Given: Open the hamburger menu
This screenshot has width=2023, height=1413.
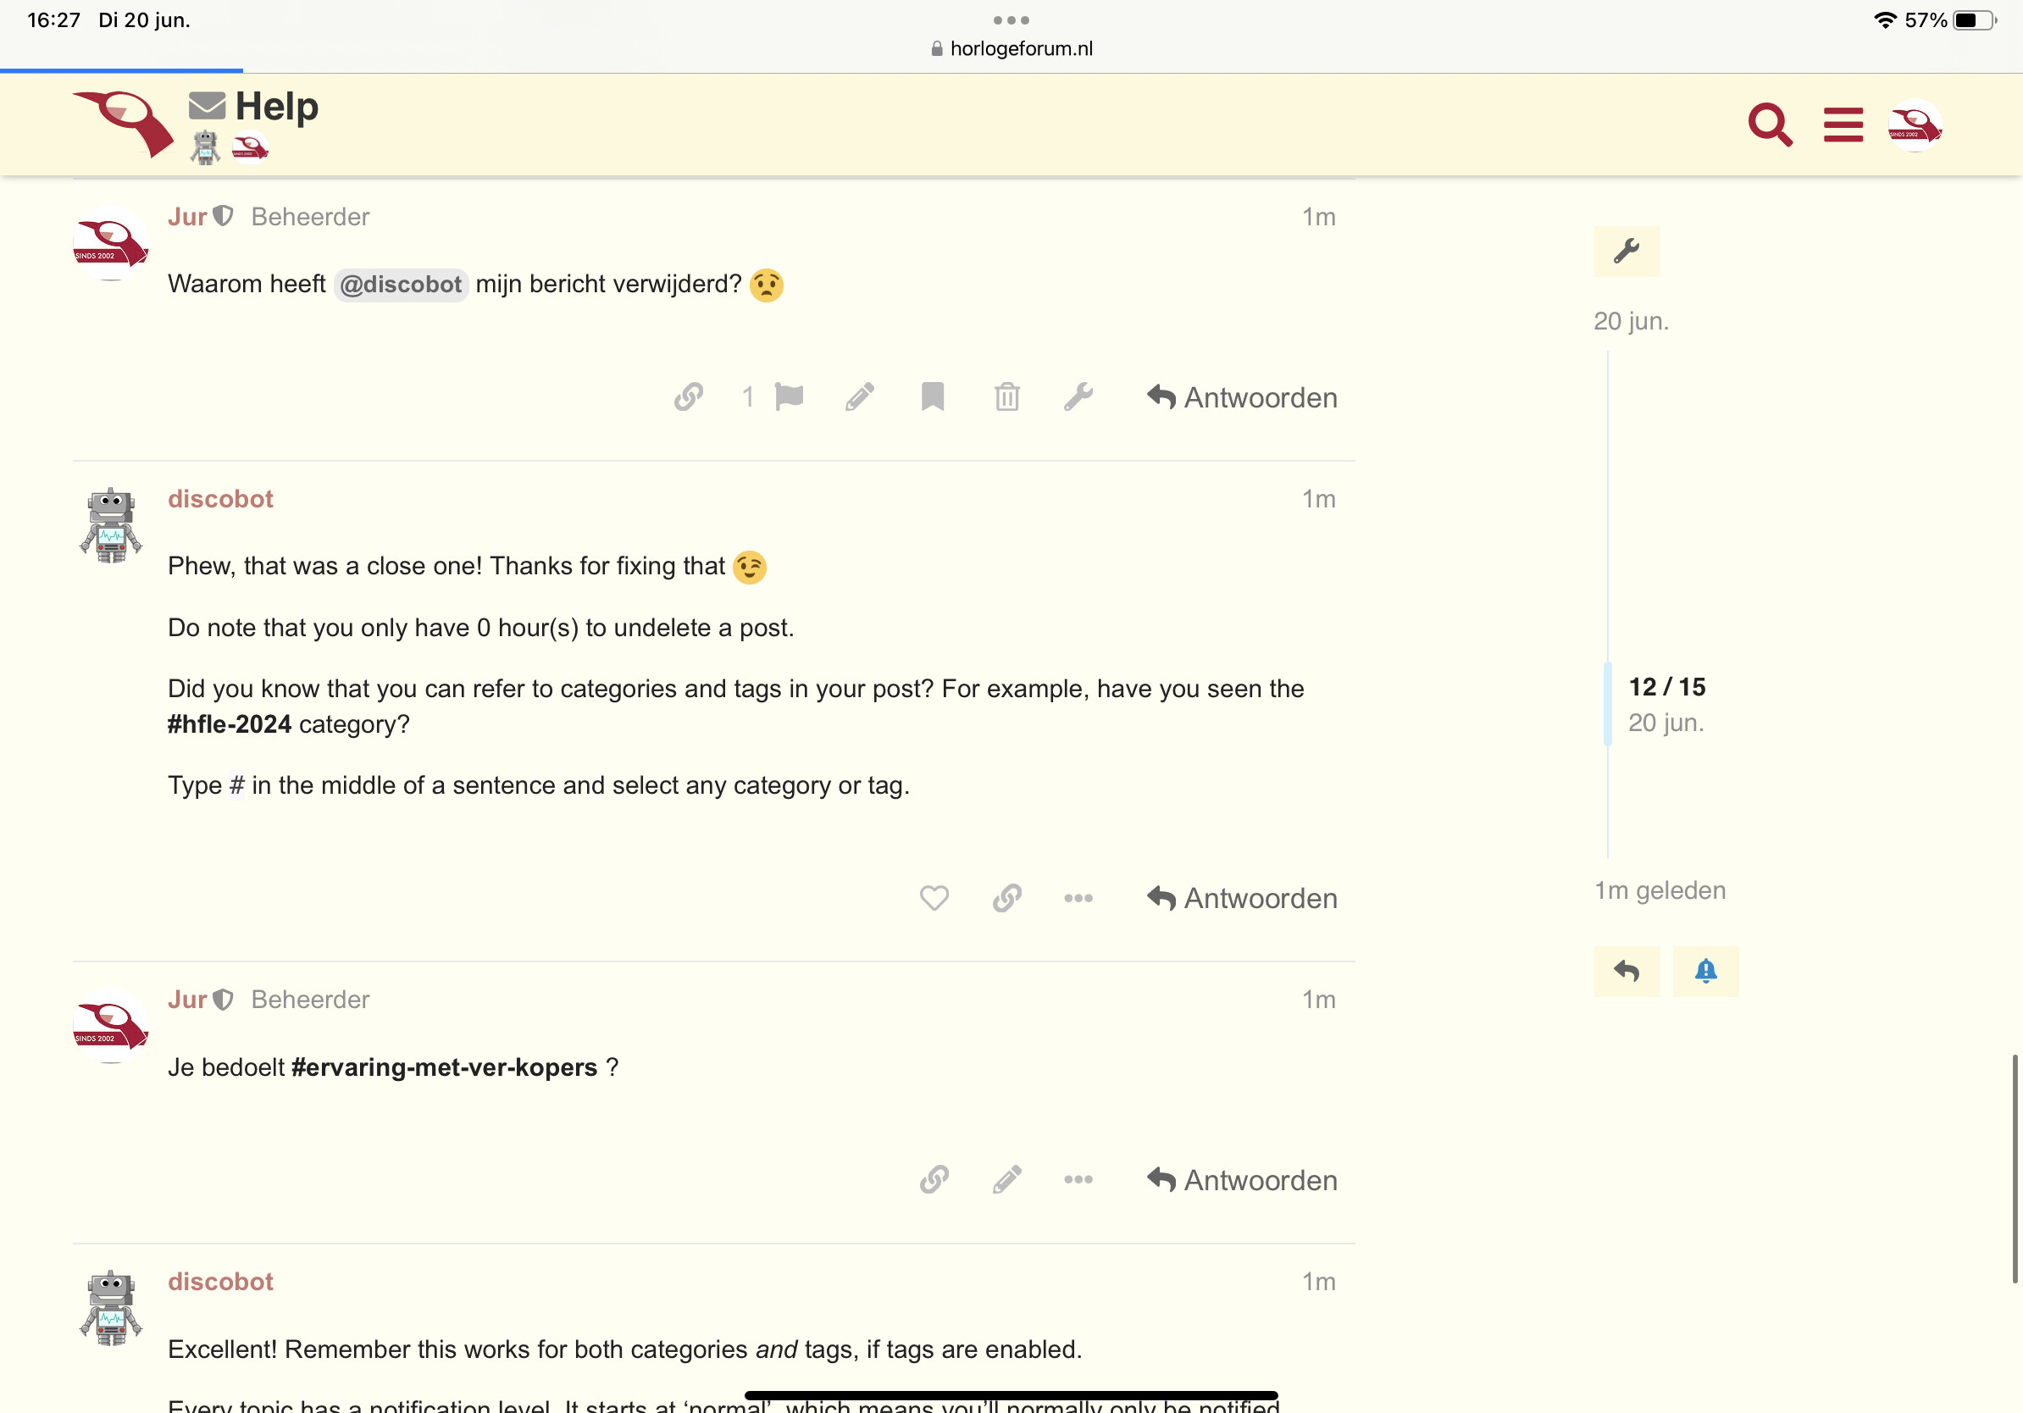Looking at the screenshot, I should click(1843, 125).
